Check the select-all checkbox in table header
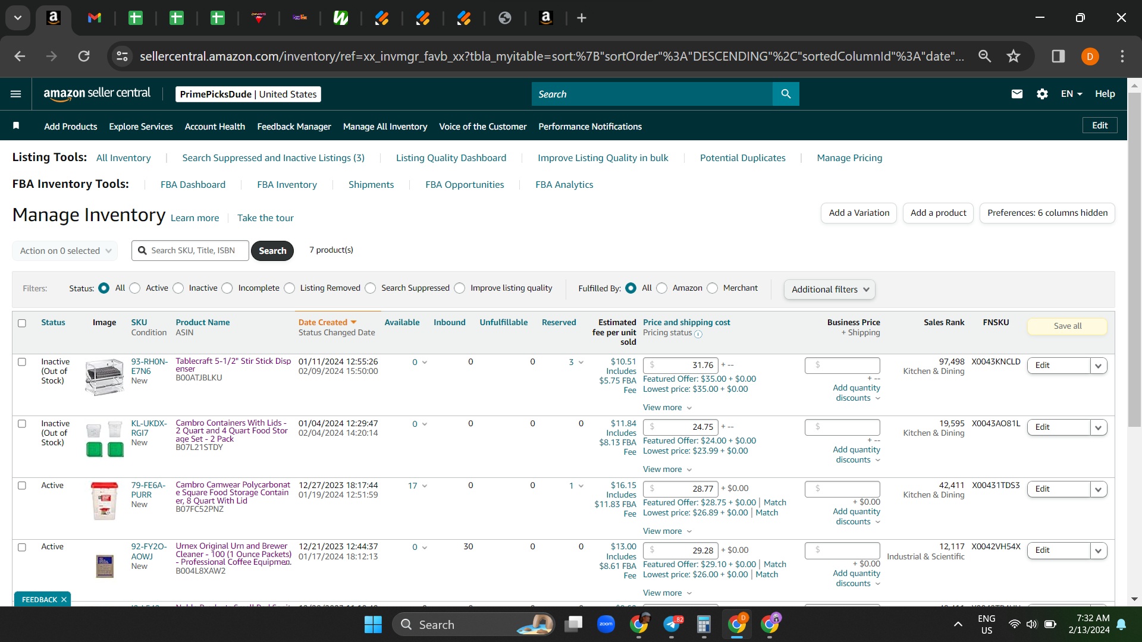 point(22,323)
